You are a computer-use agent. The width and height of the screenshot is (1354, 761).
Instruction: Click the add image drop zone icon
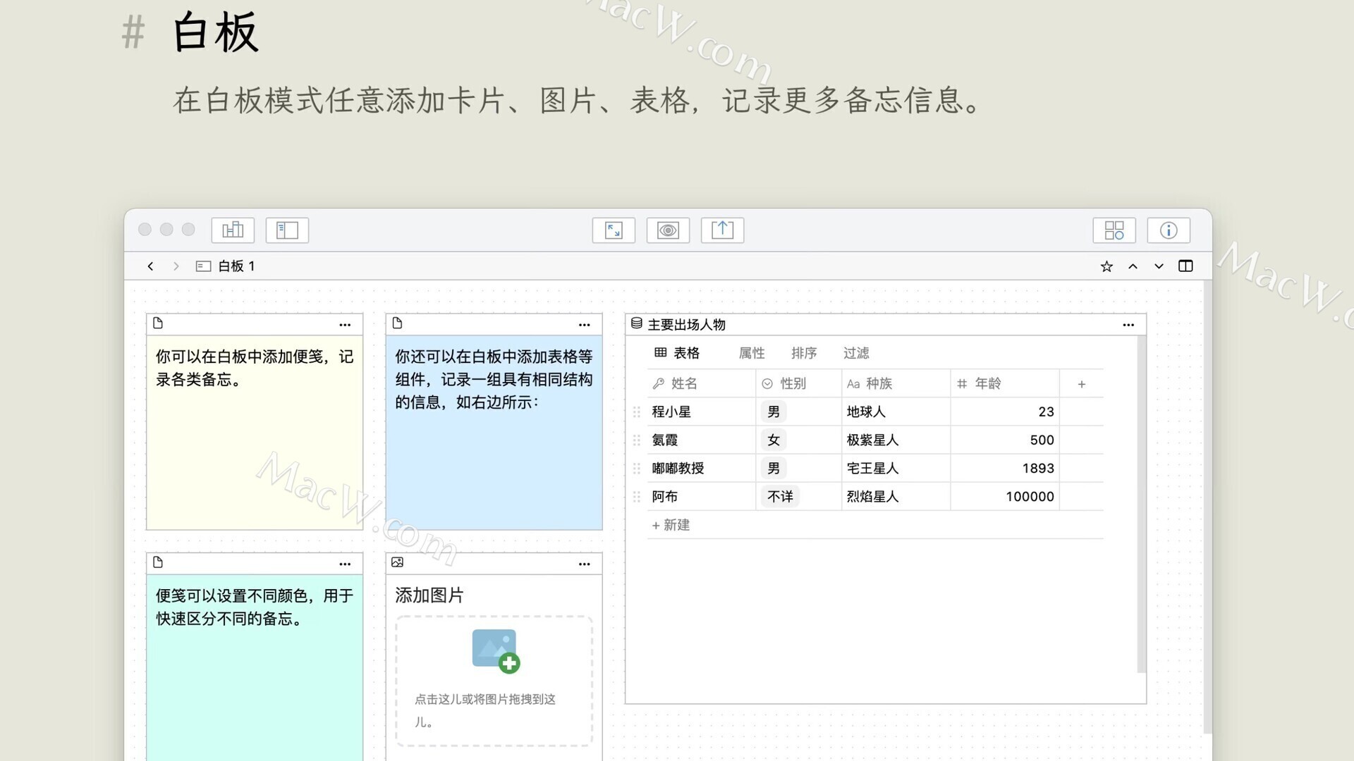pyautogui.click(x=496, y=651)
